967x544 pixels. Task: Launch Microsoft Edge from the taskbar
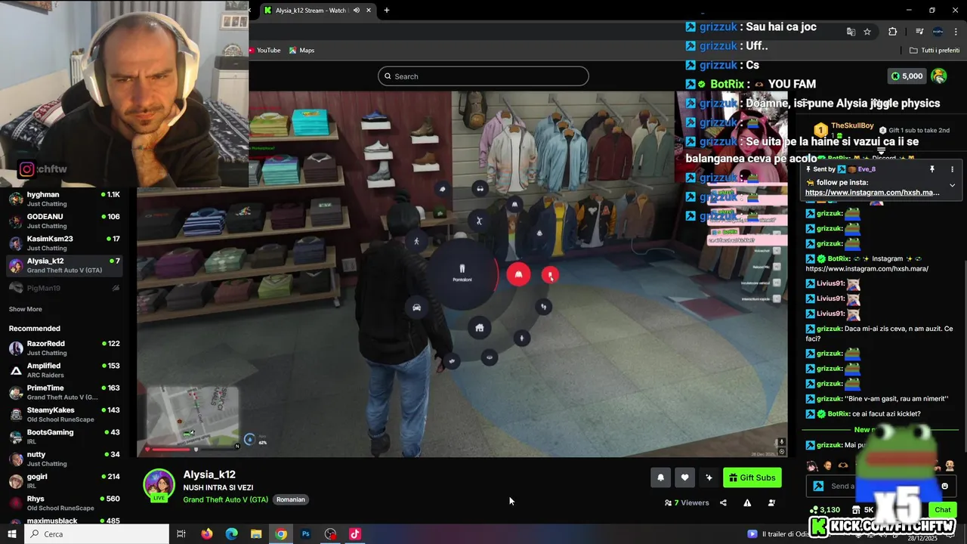click(232, 534)
